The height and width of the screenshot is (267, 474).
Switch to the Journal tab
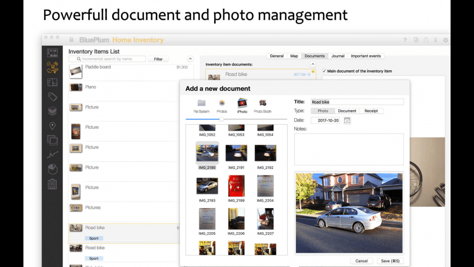pos(338,56)
